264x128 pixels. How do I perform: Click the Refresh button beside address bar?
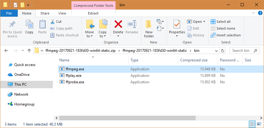pos(223,51)
